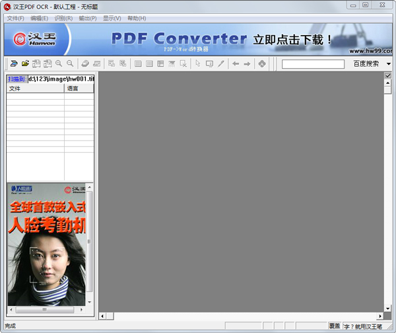396x333 pixels.
Task: Click the 百度搜索 button
Action: (366, 63)
